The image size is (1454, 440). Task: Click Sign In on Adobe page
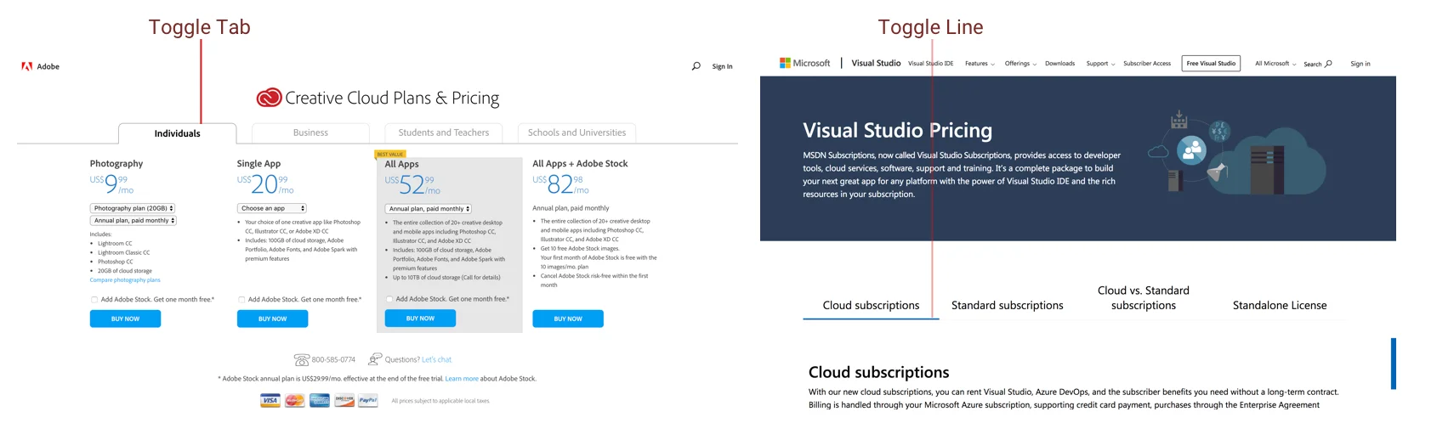tap(722, 66)
